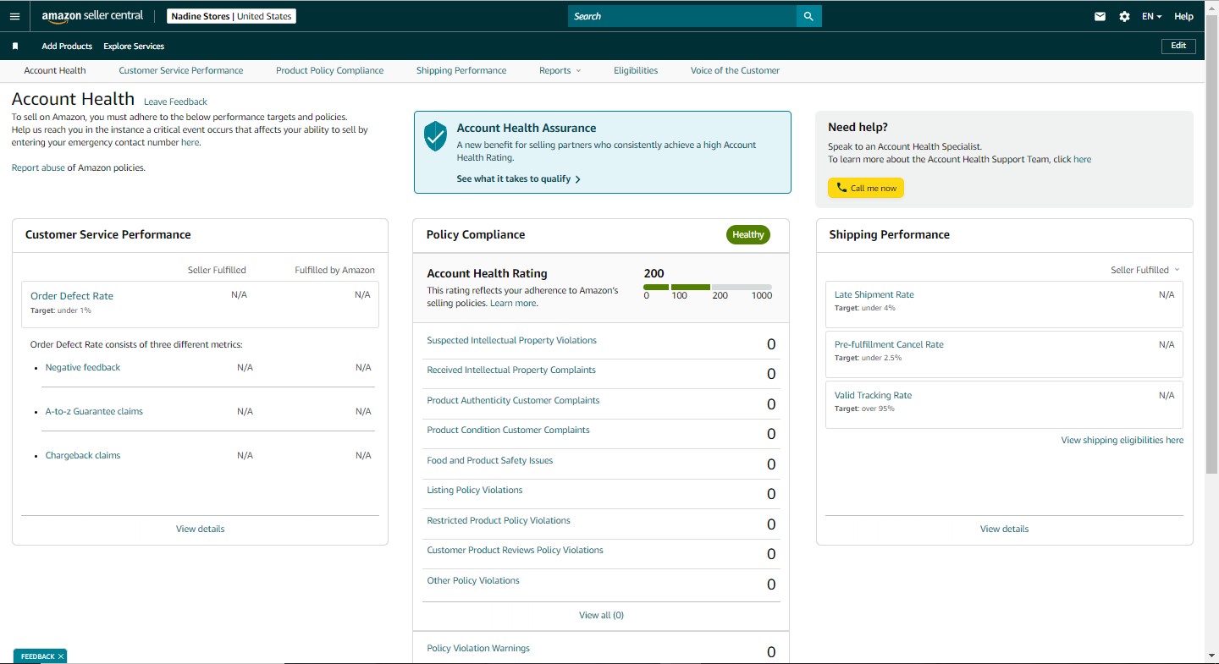The height and width of the screenshot is (664, 1219).
Task: Click the emergency contact 'here' link
Action: click(190, 142)
